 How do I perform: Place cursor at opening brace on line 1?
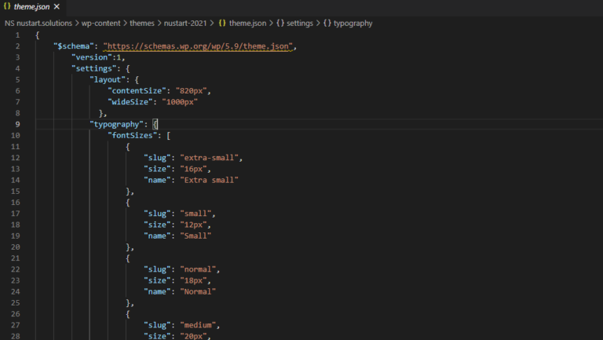pyautogui.click(x=38, y=35)
